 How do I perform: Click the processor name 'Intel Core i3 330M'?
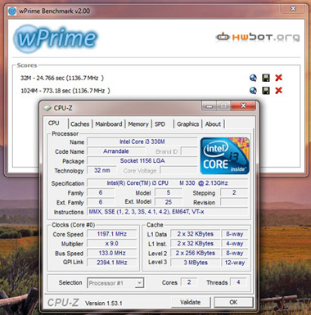(142, 142)
